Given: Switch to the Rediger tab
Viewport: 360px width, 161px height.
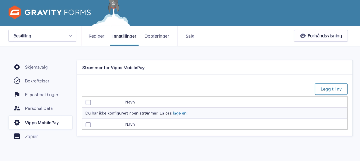Looking at the screenshot, I should (97, 36).
